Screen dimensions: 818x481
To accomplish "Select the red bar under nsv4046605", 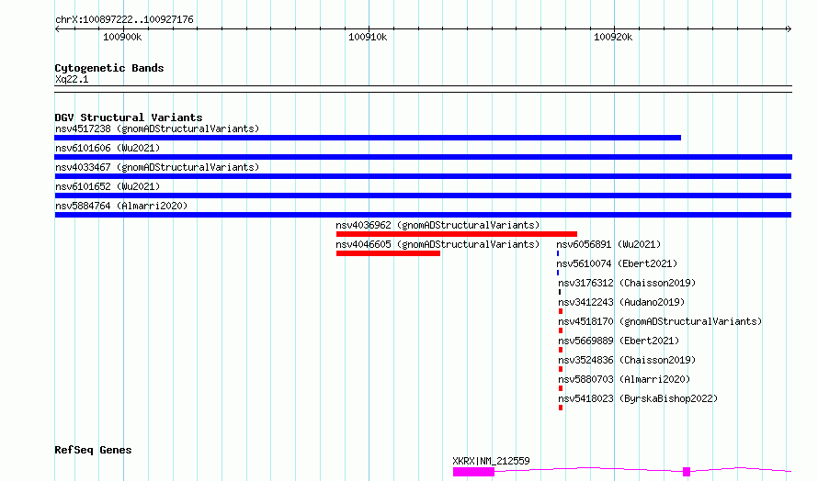I will click(388, 253).
